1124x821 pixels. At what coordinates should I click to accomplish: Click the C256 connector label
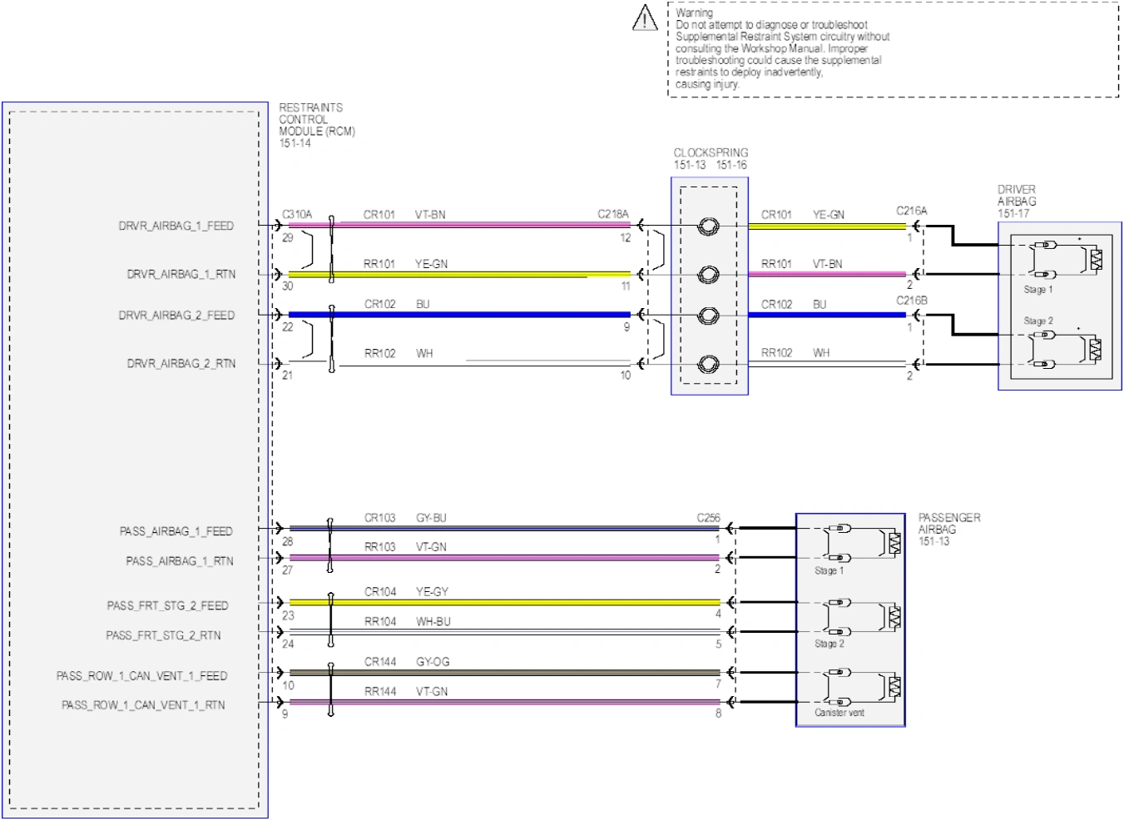708,518
